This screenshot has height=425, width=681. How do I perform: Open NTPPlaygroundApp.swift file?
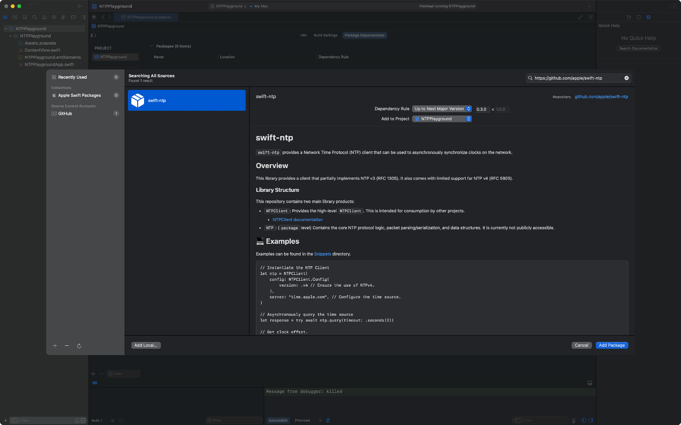[49, 65]
